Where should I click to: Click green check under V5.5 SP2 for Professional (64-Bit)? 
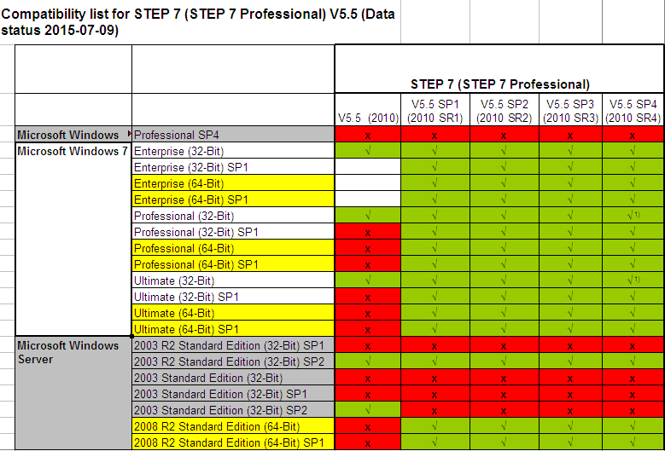pos(505,248)
